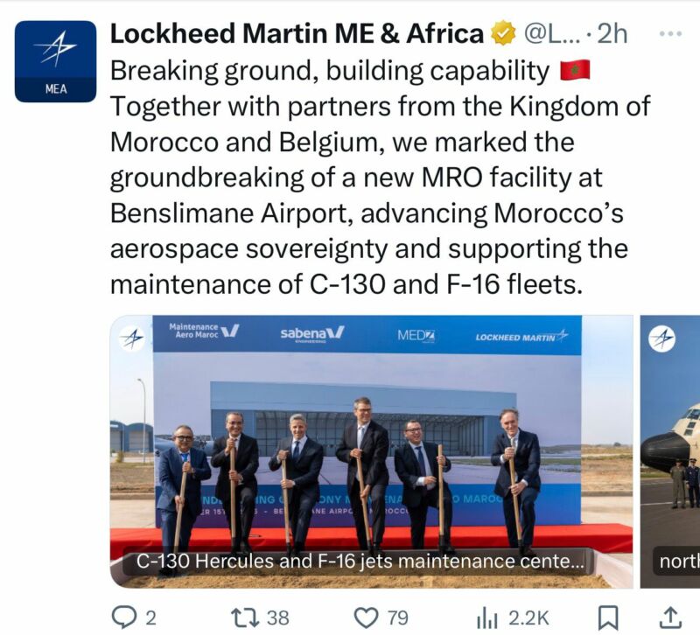Tap the share upload icon
The height and width of the screenshot is (635, 700).
[x=670, y=617]
